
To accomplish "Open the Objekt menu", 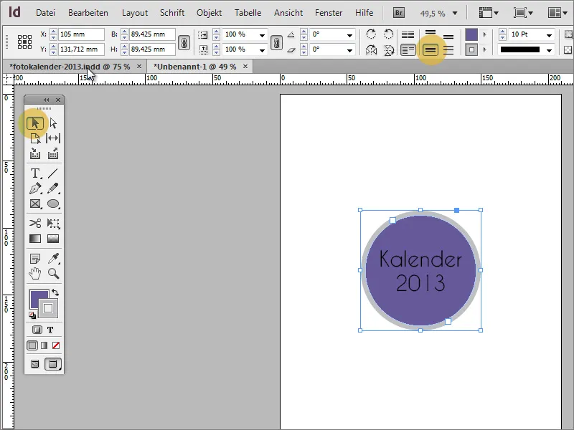I will 209,13.
